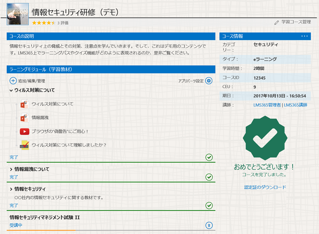
Task: Click completed checkmark for 情報セキュリティ module
Action: tap(209, 205)
